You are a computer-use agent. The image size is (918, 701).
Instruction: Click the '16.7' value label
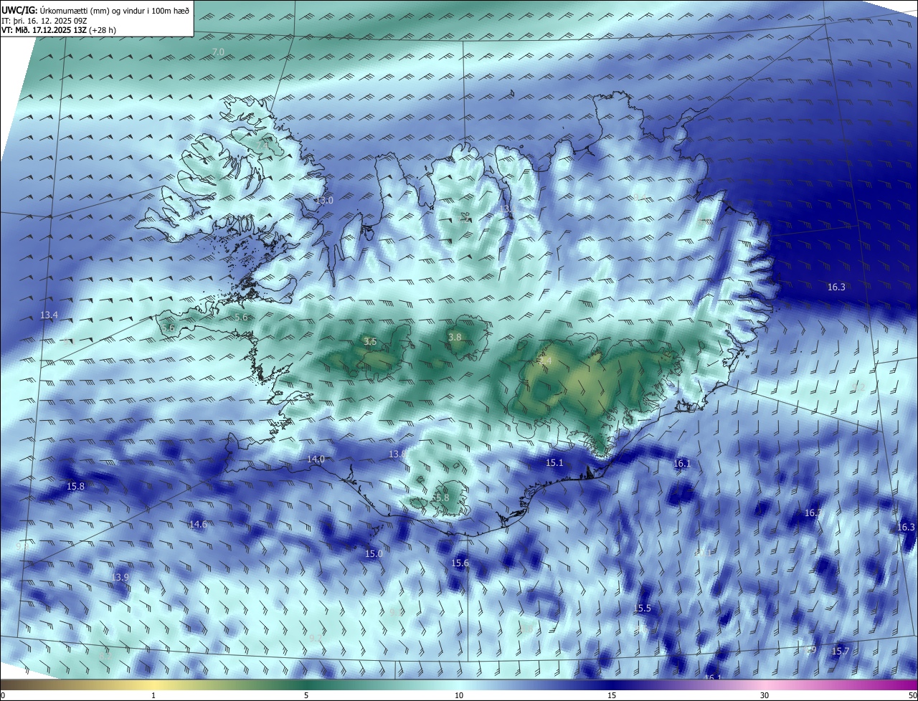tap(813, 513)
